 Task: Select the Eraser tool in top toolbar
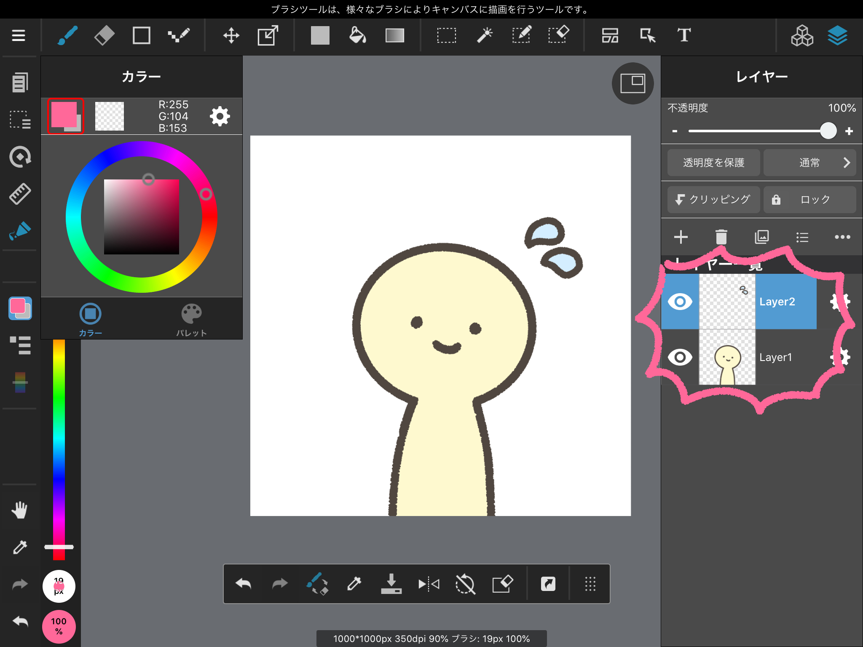pos(104,35)
